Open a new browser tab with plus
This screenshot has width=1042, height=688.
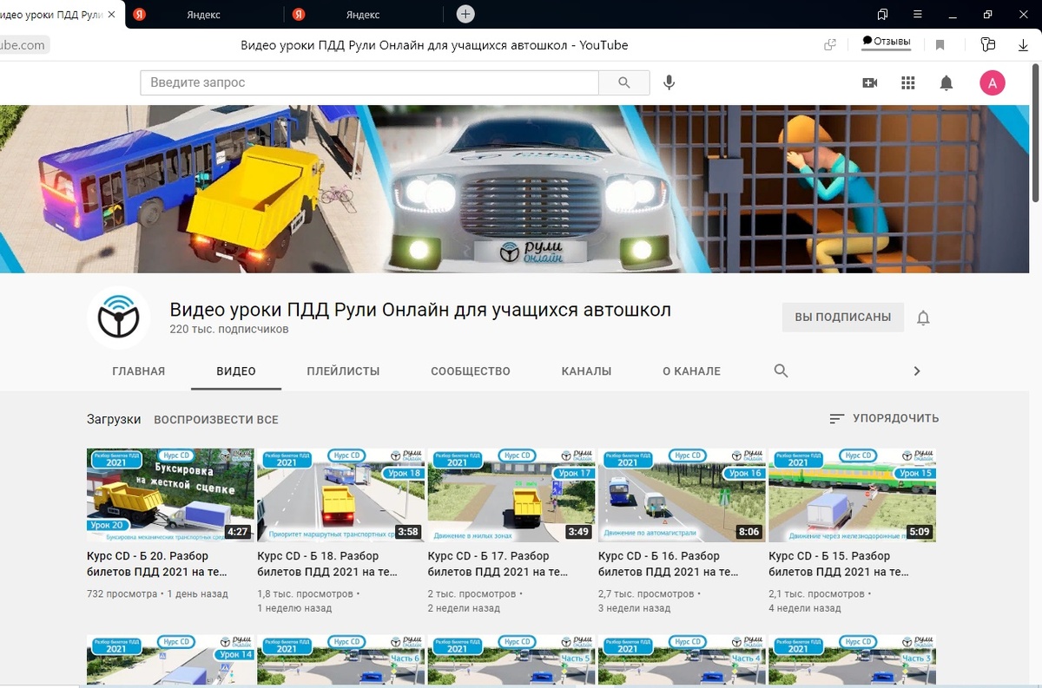click(x=465, y=15)
